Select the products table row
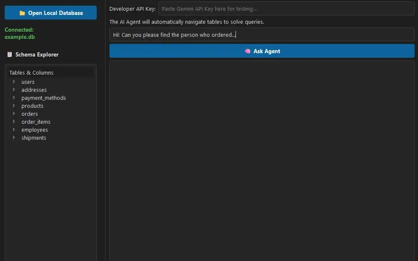This screenshot has width=418, height=261. tap(51, 106)
